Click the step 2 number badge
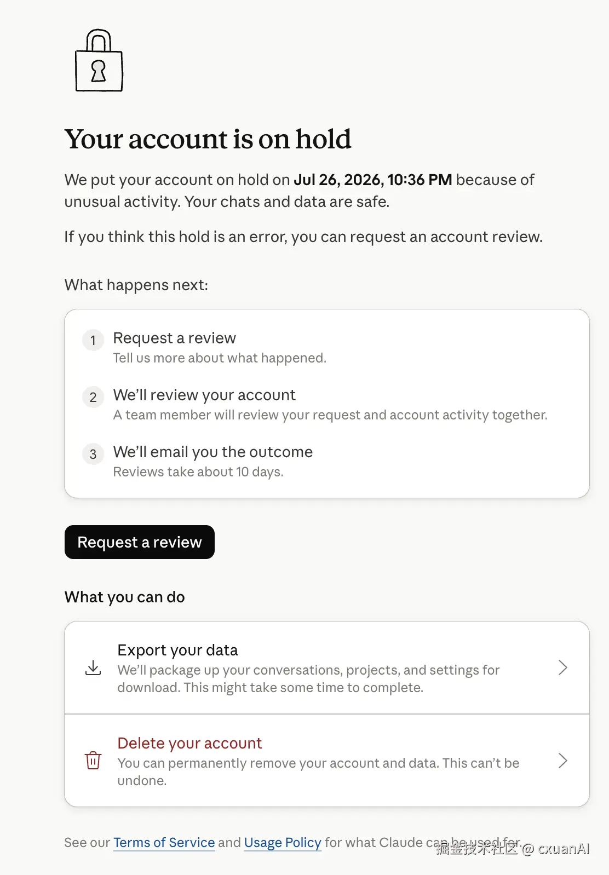The width and height of the screenshot is (609, 875). (93, 397)
